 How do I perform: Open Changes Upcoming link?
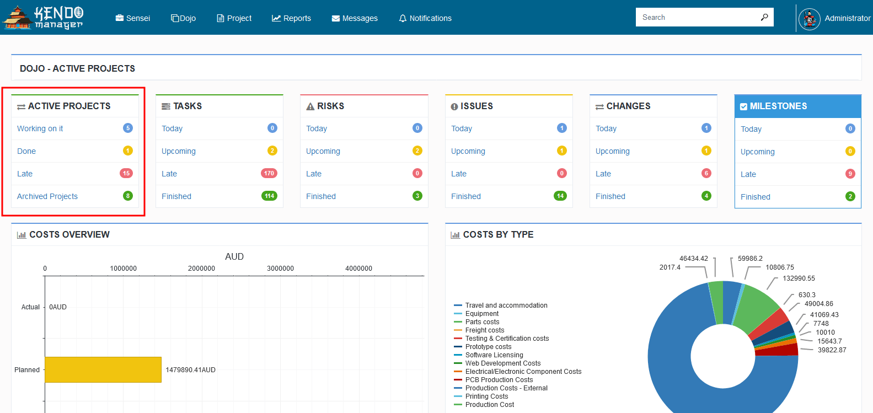pos(613,151)
